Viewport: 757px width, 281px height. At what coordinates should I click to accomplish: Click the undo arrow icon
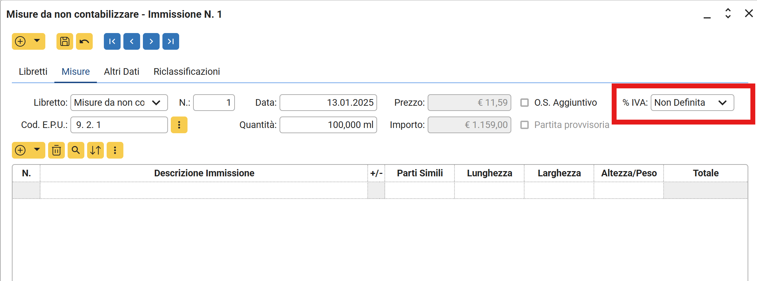tap(84, 41)
